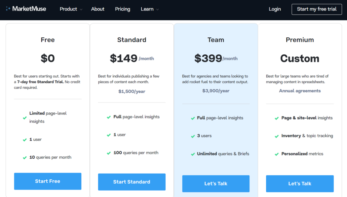This screenshot has width=347, height=197.
Task: Select the $3,900/year text
Action: coord(216,91)
